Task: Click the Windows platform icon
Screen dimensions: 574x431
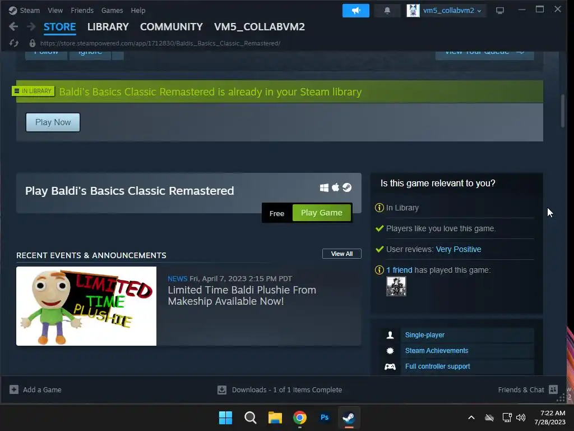Action: [x=324, y=187]
